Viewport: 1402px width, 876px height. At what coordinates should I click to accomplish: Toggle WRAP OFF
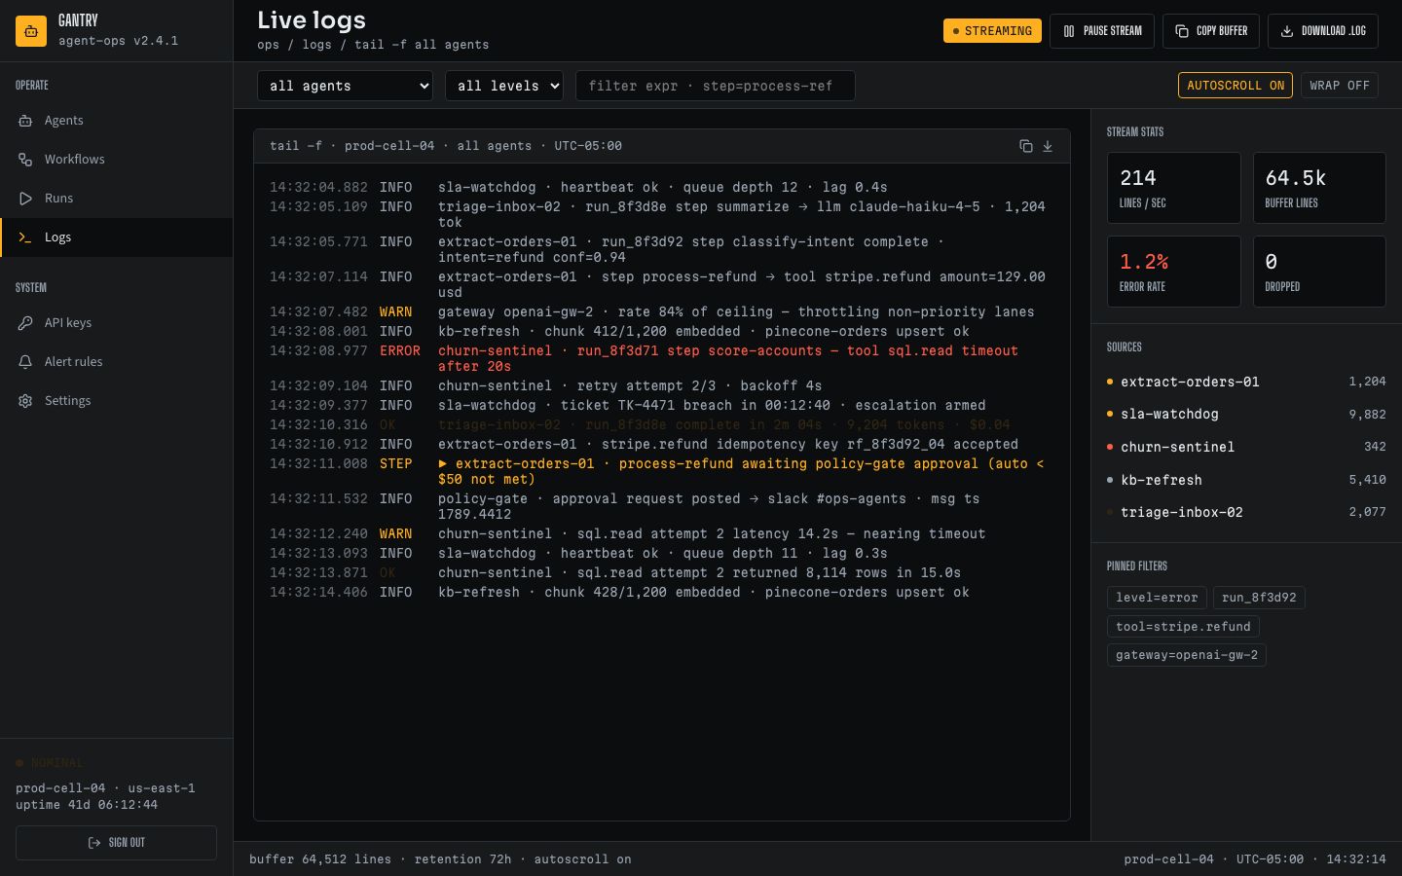click(x=1340, y=86)
